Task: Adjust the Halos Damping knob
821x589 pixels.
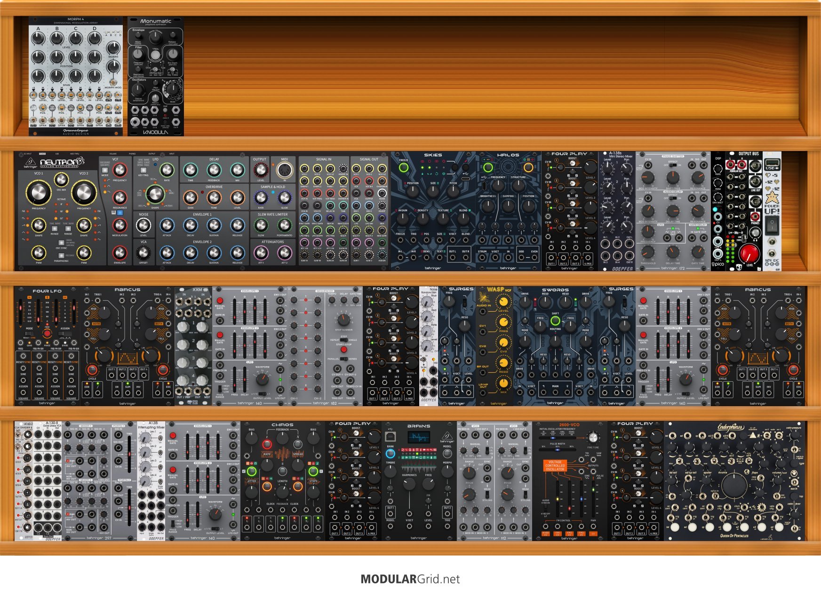Action: pos(508,205)
